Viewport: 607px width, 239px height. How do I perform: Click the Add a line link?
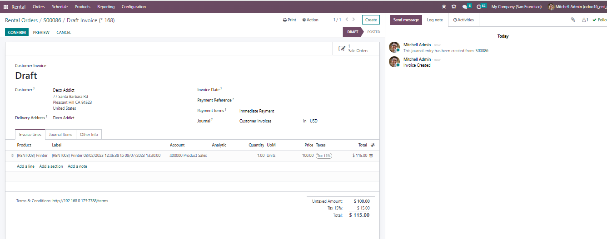25,166
